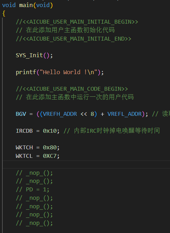Click the comment '在此添加主函数中运行一次的用户代码'
The height and width of the screenshot is (233, 170).
tap(80, 97)
